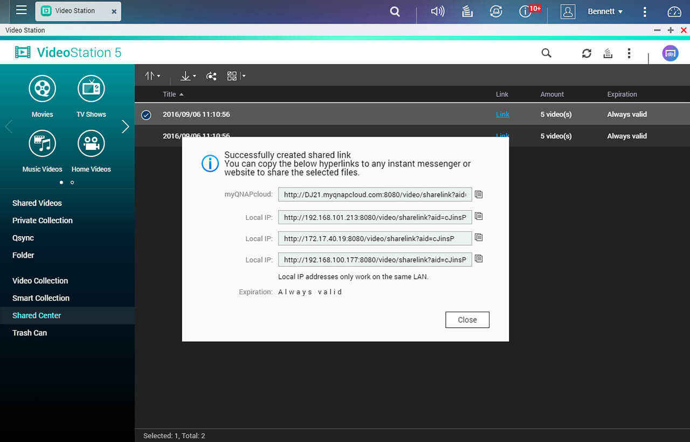Select the second category page dot

click(x=72, y=182)
